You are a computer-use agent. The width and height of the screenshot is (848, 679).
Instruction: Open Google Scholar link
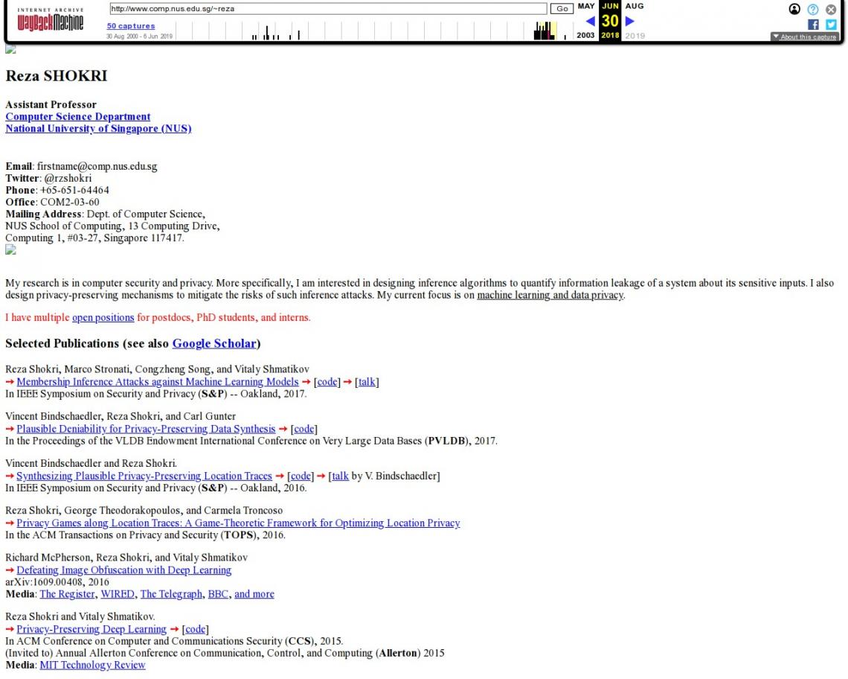tap(214, 343)
